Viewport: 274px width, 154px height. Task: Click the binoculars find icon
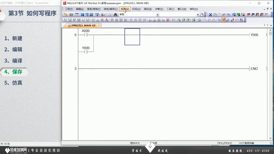[x=115, y=15]
